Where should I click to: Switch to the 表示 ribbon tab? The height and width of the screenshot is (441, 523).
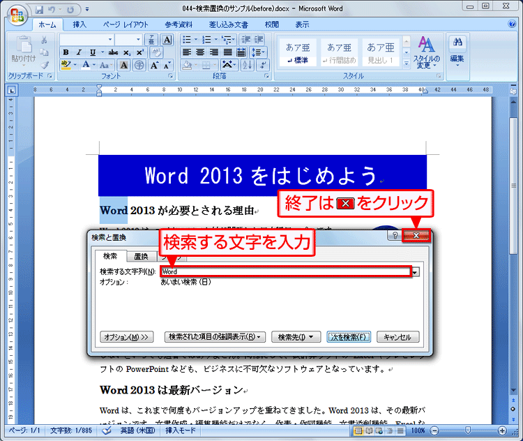point(302,24)
